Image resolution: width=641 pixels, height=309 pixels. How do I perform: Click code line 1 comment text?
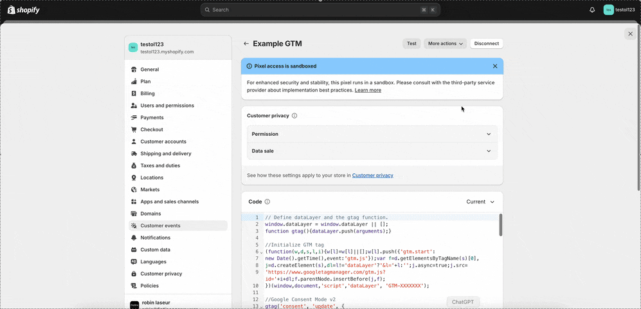click(326, 218)
